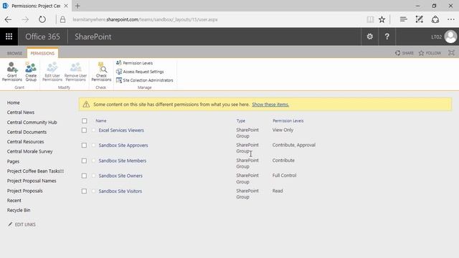Click the browser share/notifications icon
459x258 pixels.
[x=435, y=19]
